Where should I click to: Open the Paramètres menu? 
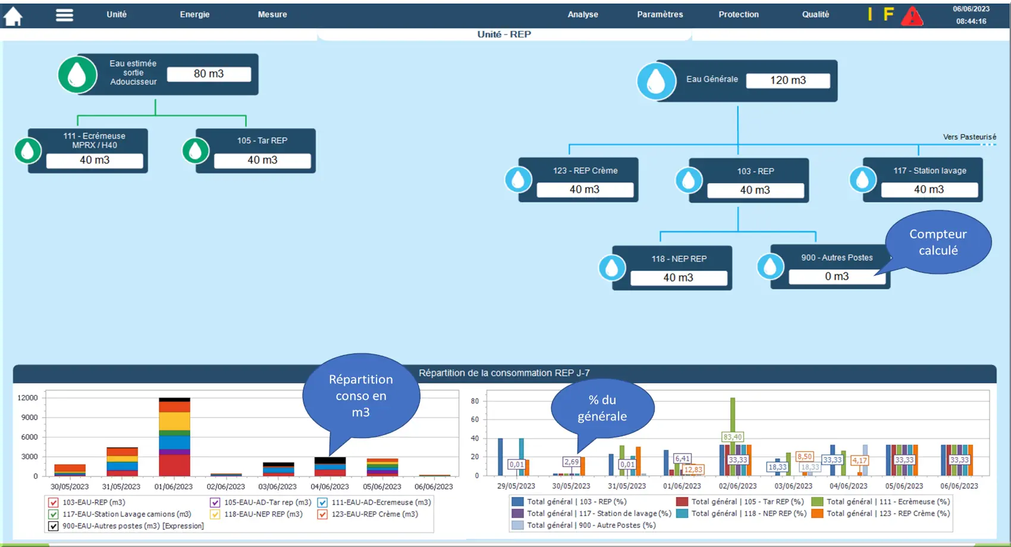[660, 14]
